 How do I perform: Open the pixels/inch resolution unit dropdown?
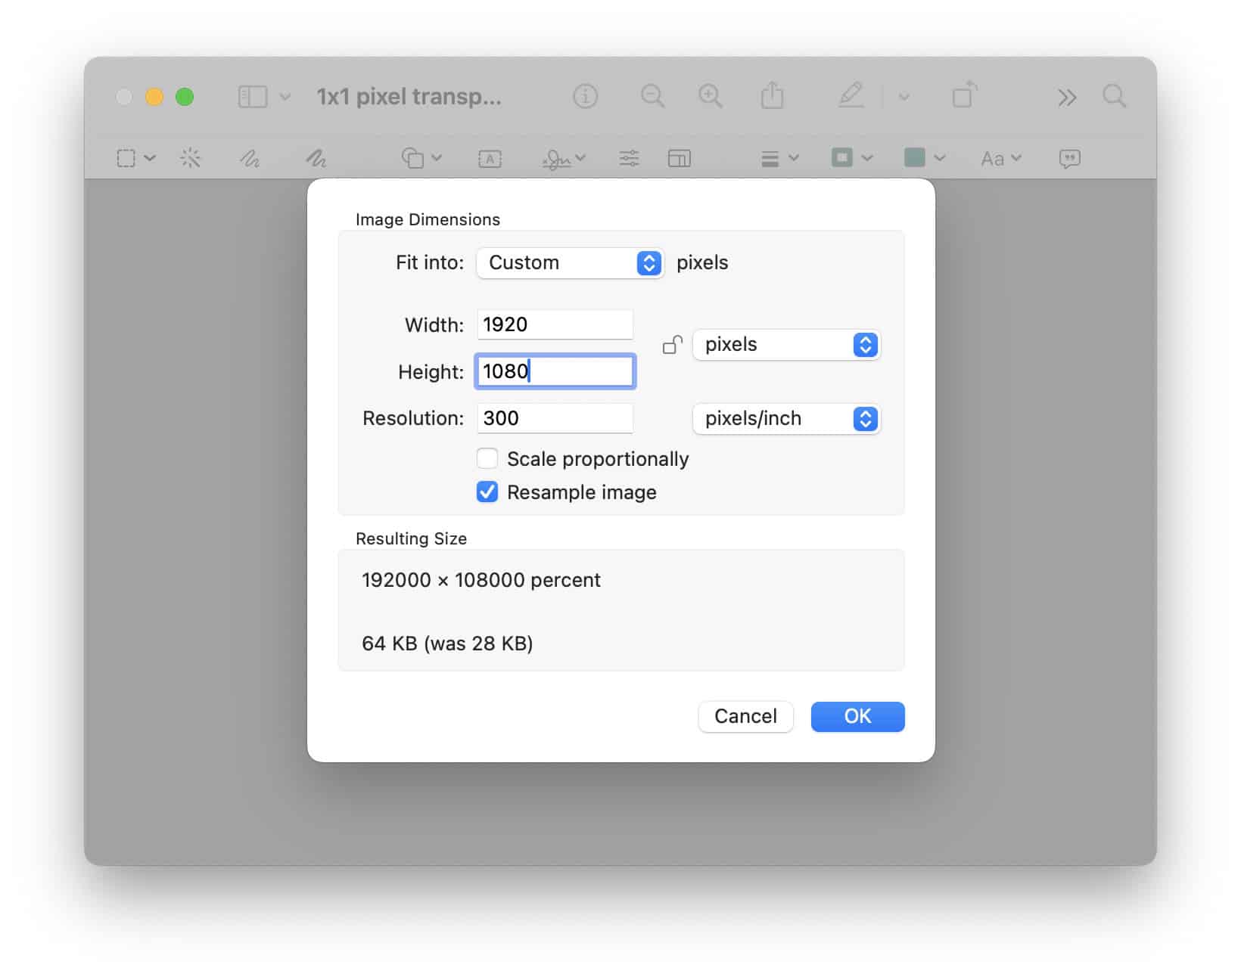pyautogui.click(x=786, y=419)
